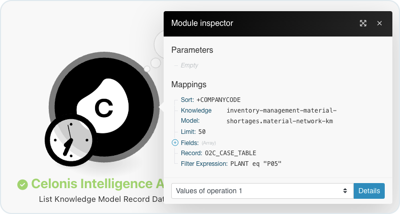The image size is (400, 214).
Task: Click the O2C_CASE_TABLE record value
Action: (230, 153)
